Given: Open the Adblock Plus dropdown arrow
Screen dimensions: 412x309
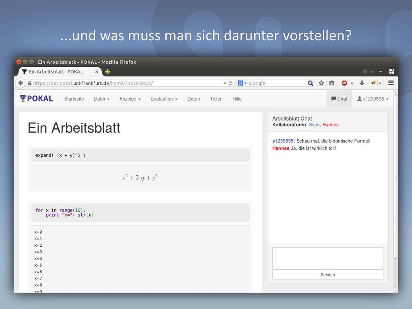Looking at the screenshot, I should tap(352, 83).
